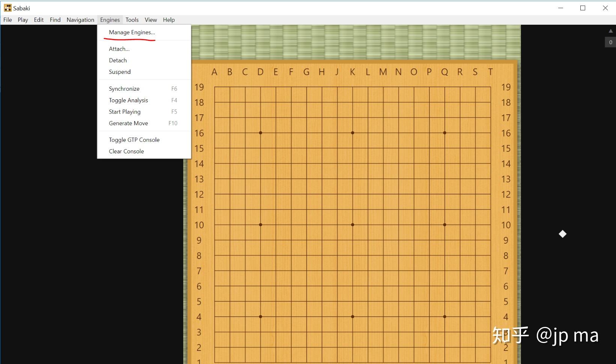Viewport: 616px width, 364px height.
Task: Select Start Playing against the engine
Action: coord(124,111)
